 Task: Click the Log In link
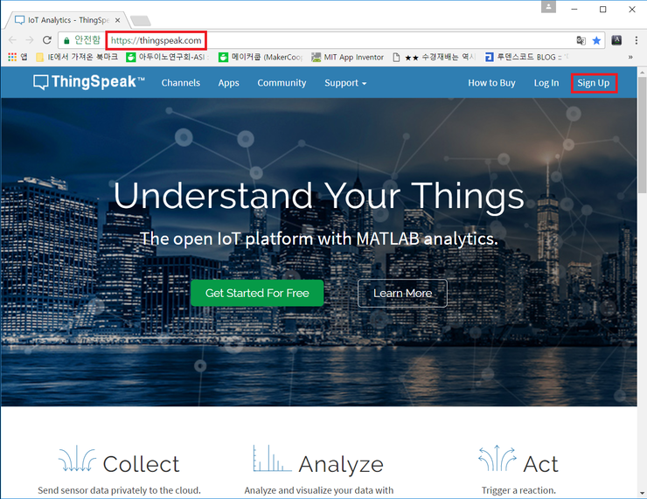click(x=546, y=83)
